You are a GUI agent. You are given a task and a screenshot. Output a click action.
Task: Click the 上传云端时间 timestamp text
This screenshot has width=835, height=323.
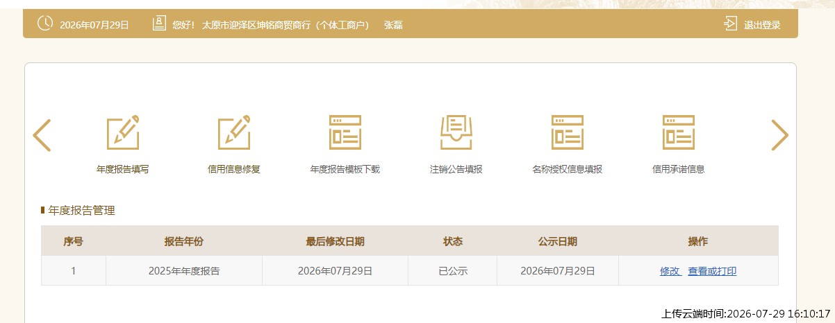[x=747, y=313]
